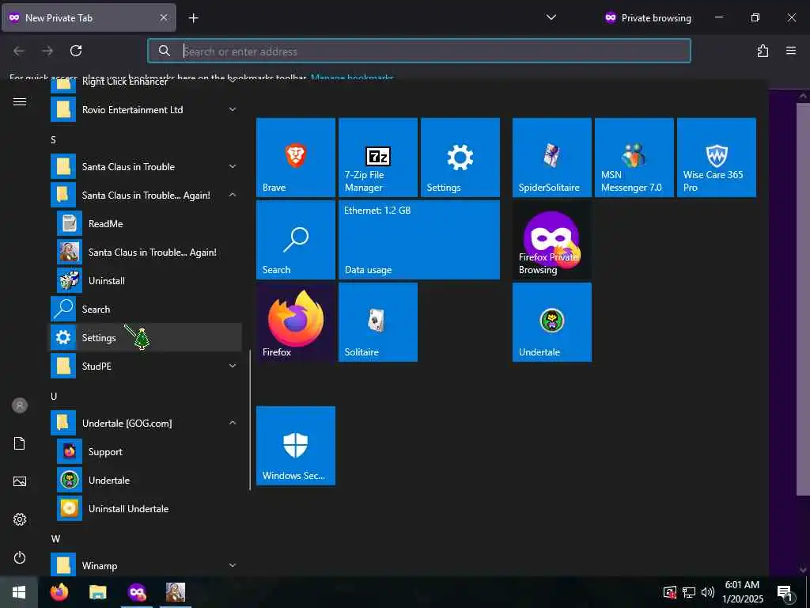Open the SpiderSolitaire tile

[551, 158]
